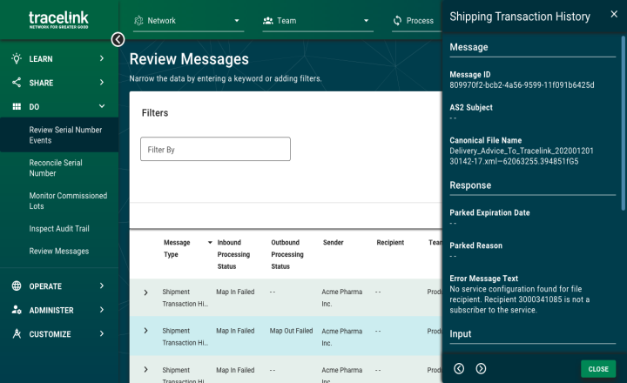Click Acme Pharma Inc. in the highlighted row
627x383 pixels.
click(x=342, y=337)
